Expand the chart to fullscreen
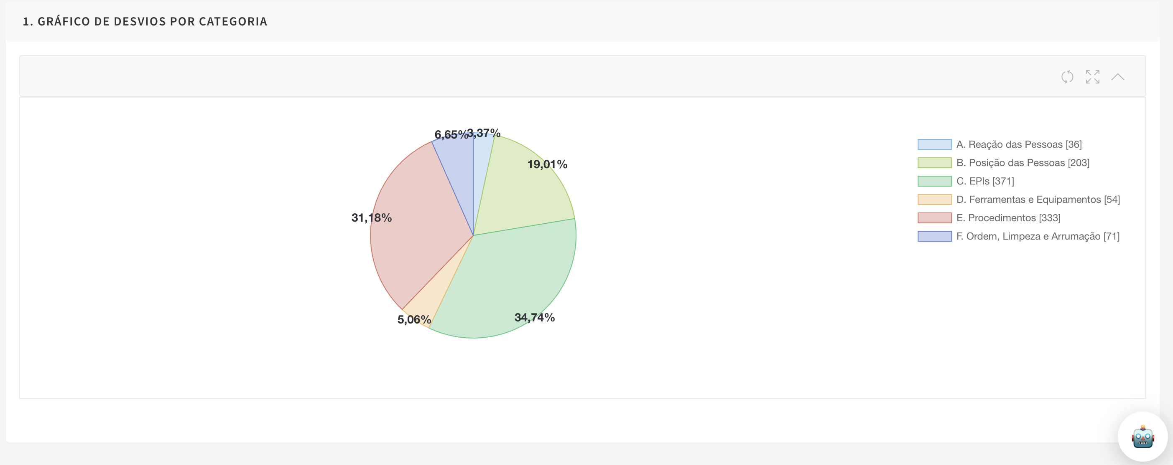The width and height of the screenshot is (1173, 465). coord(1092,77)
